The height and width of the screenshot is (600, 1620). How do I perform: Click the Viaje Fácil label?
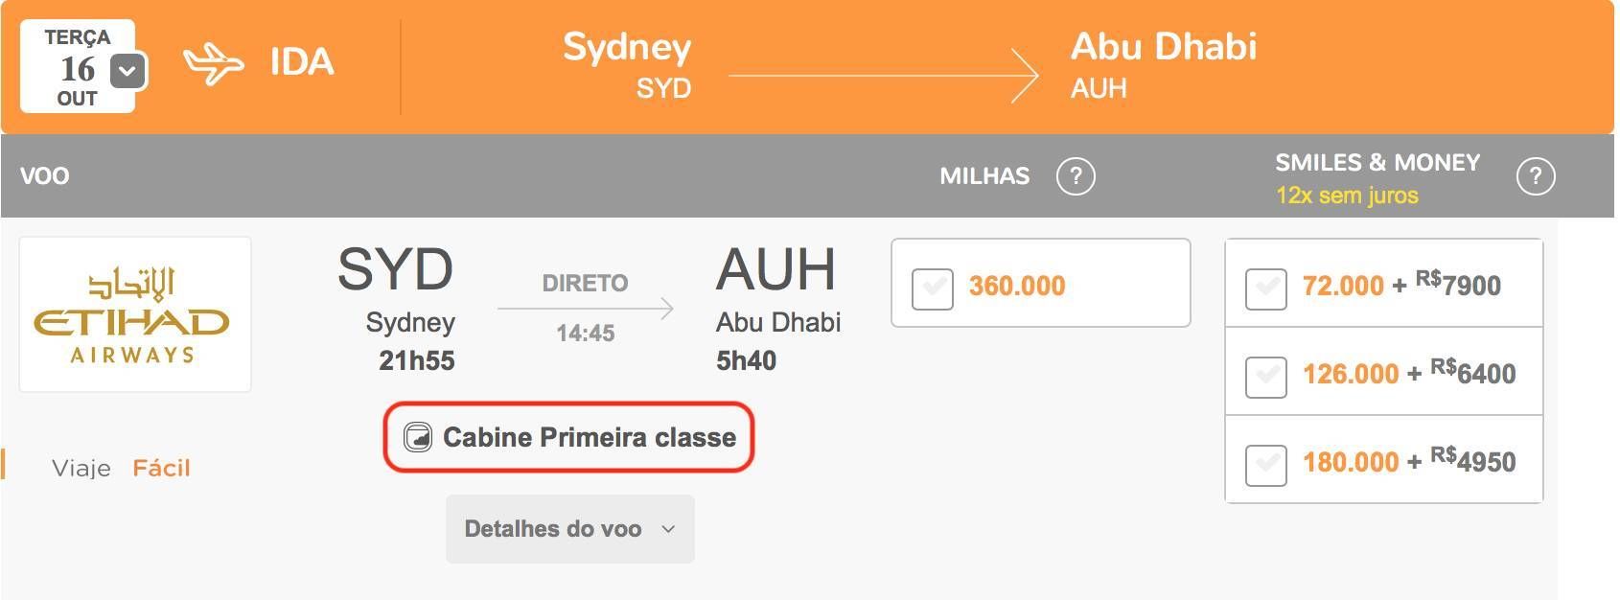[121, 468]
